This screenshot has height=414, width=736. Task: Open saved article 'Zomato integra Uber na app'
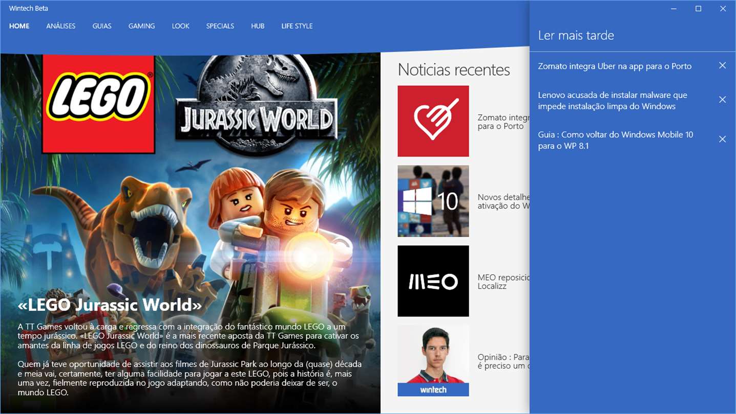click(615, 66)
